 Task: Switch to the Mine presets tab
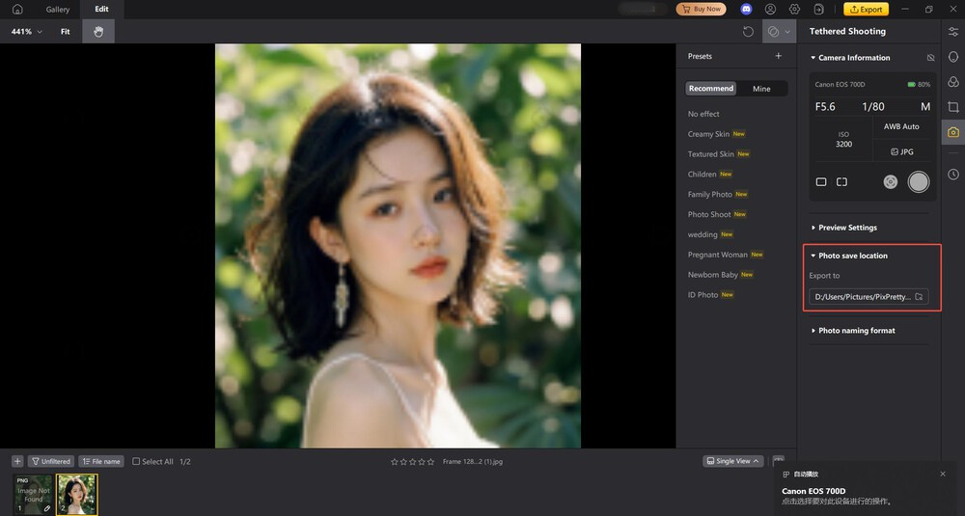[x=761, y=89]
